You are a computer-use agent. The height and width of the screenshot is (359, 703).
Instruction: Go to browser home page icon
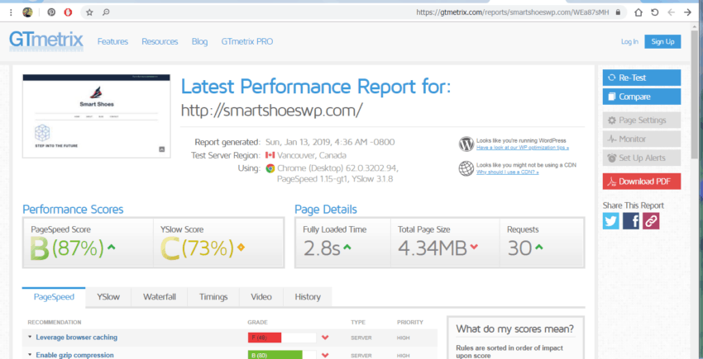[x=638, y=12]
